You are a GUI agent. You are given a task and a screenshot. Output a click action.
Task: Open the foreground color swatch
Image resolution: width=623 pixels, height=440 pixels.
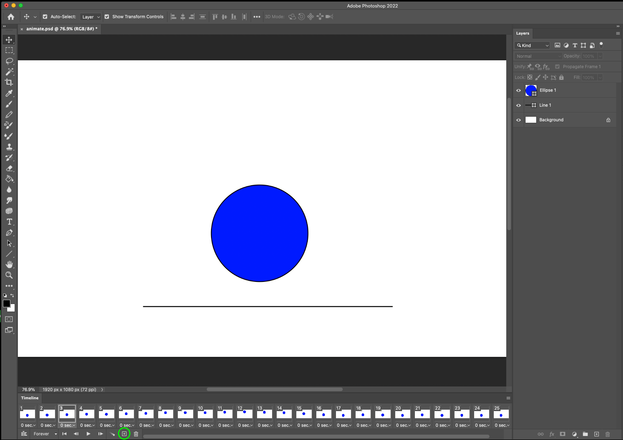6,304
